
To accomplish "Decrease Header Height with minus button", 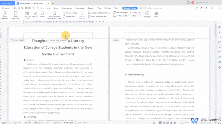I will [x=130, y=13].
